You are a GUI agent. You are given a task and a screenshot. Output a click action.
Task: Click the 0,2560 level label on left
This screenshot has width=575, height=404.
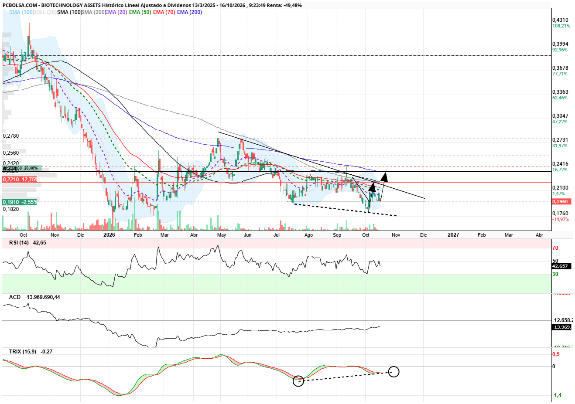pyautogui.click(x=11, y=153)
